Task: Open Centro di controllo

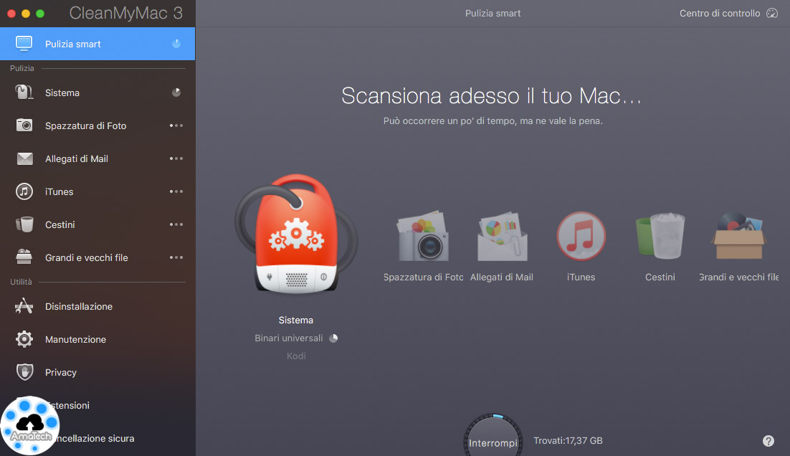Action: click(728, 13)
